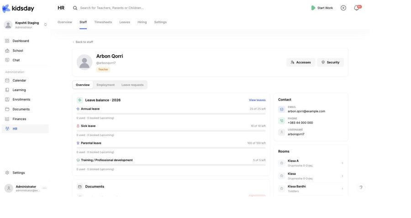Open the Administrator more options menu
411x218 pixels.
(x=45, y=188)
